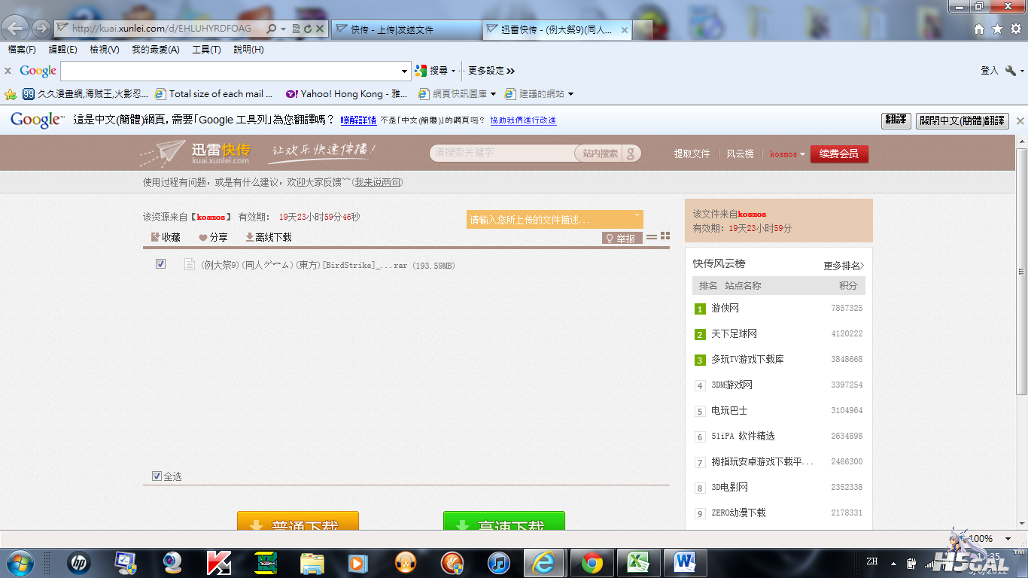Viewport: 1028px width, 578px height.
Task: Switch to grid view icon
Action: tap(665, 236)
